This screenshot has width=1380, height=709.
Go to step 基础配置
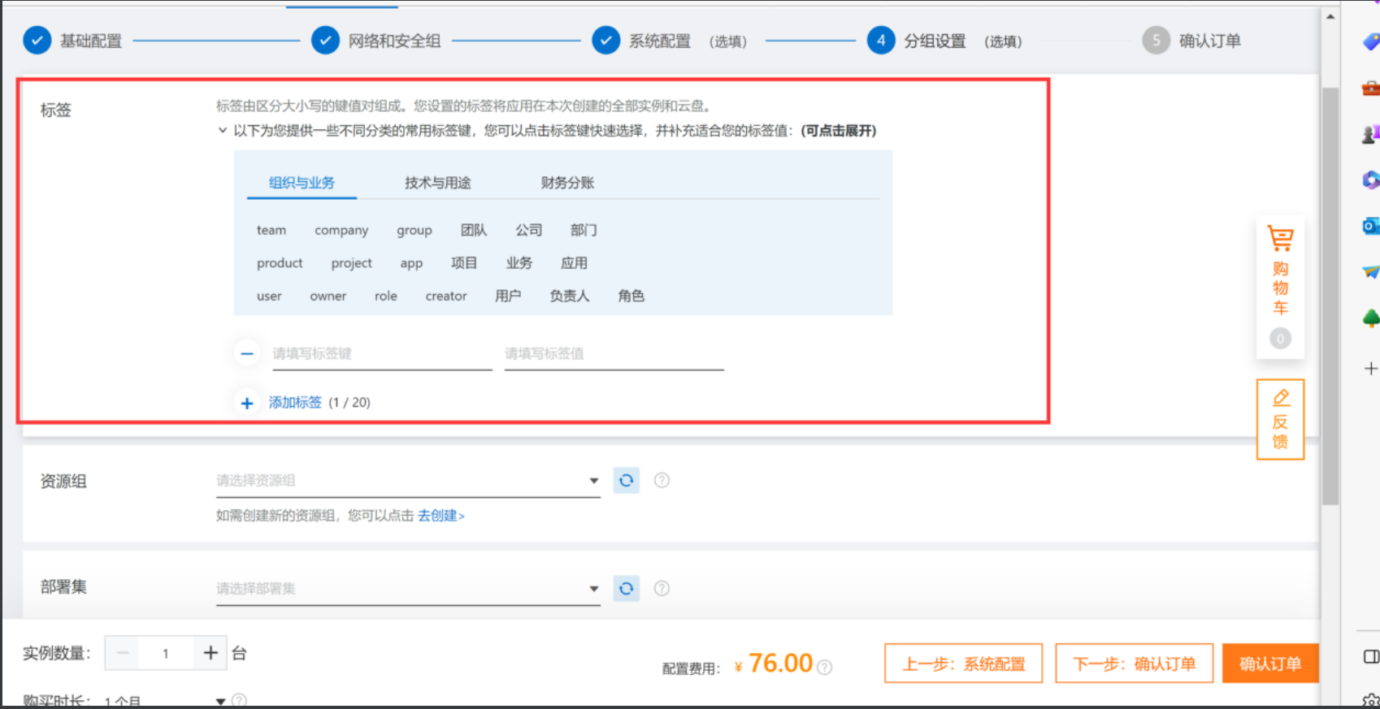point(72,41)
